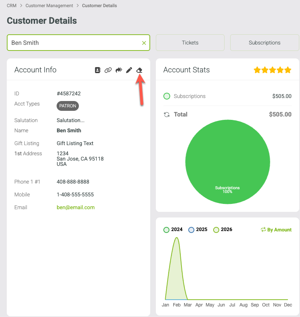
Task: Click the forward arrow share icon
Action: (118, 70)
